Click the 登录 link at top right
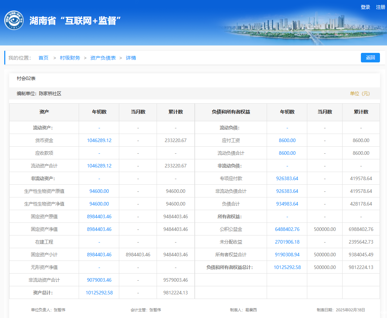The width and height of the screenshot is (387, 318). (365, 7)
